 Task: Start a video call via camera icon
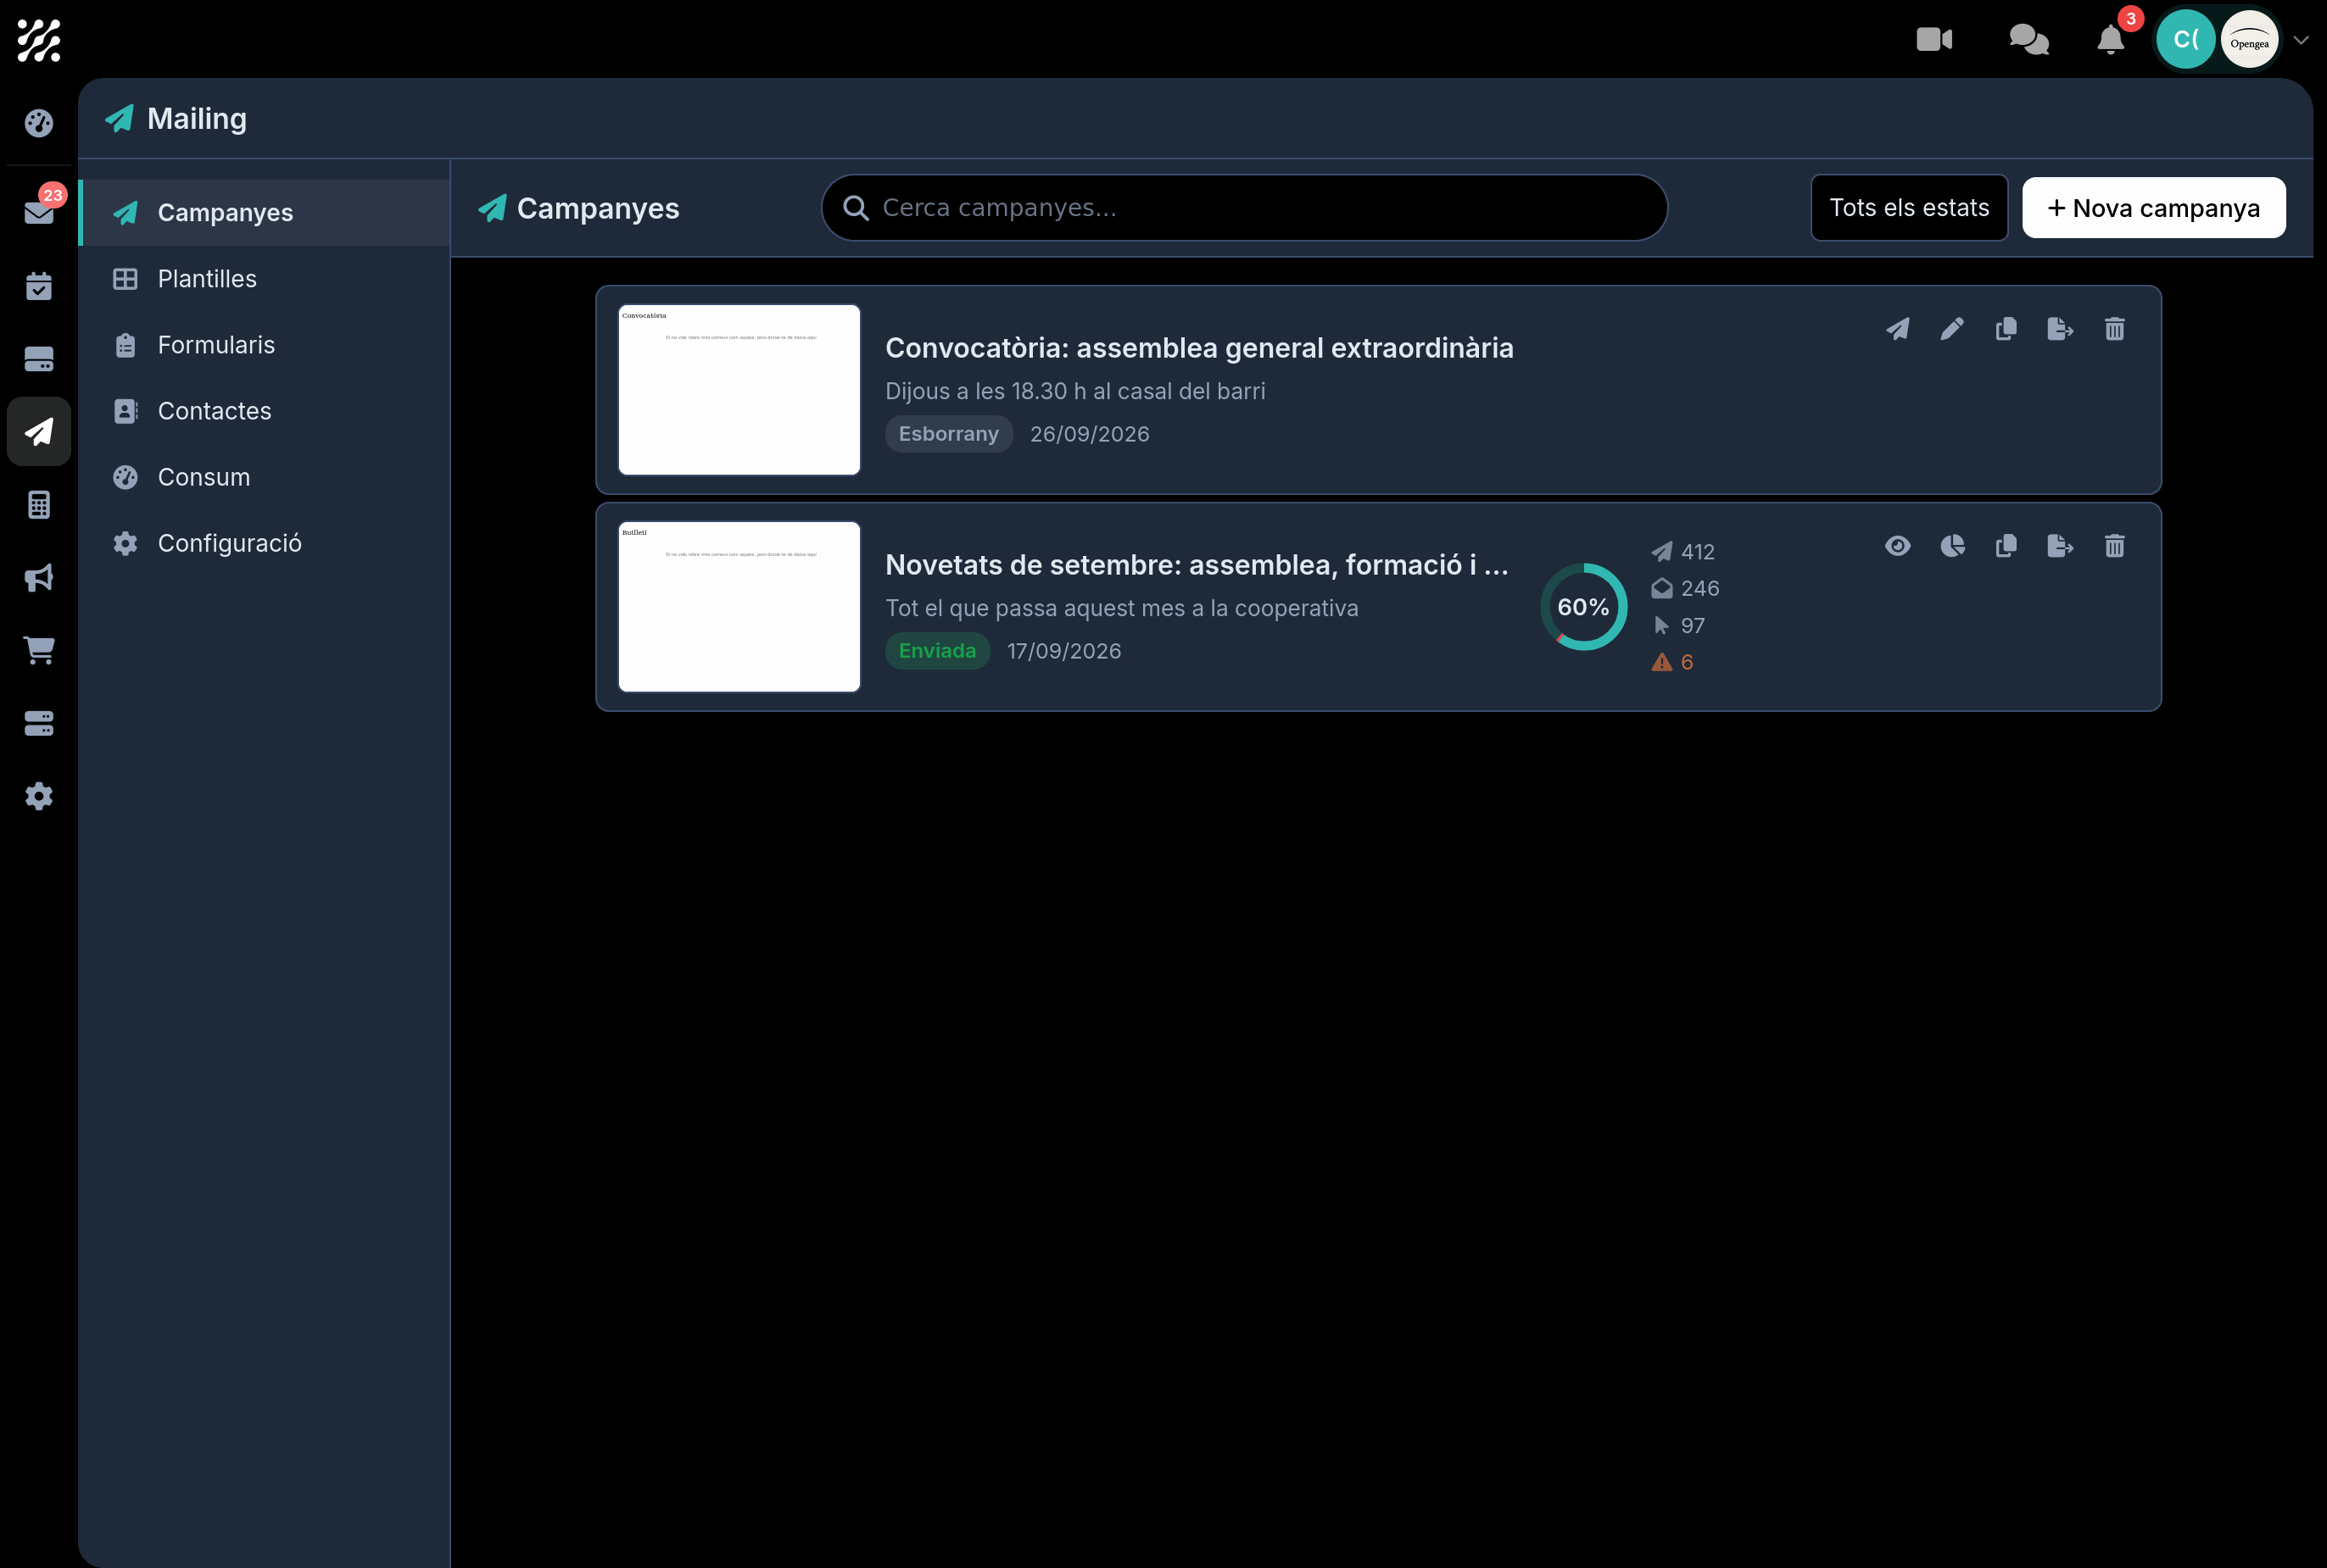[x=1934, y=39]
